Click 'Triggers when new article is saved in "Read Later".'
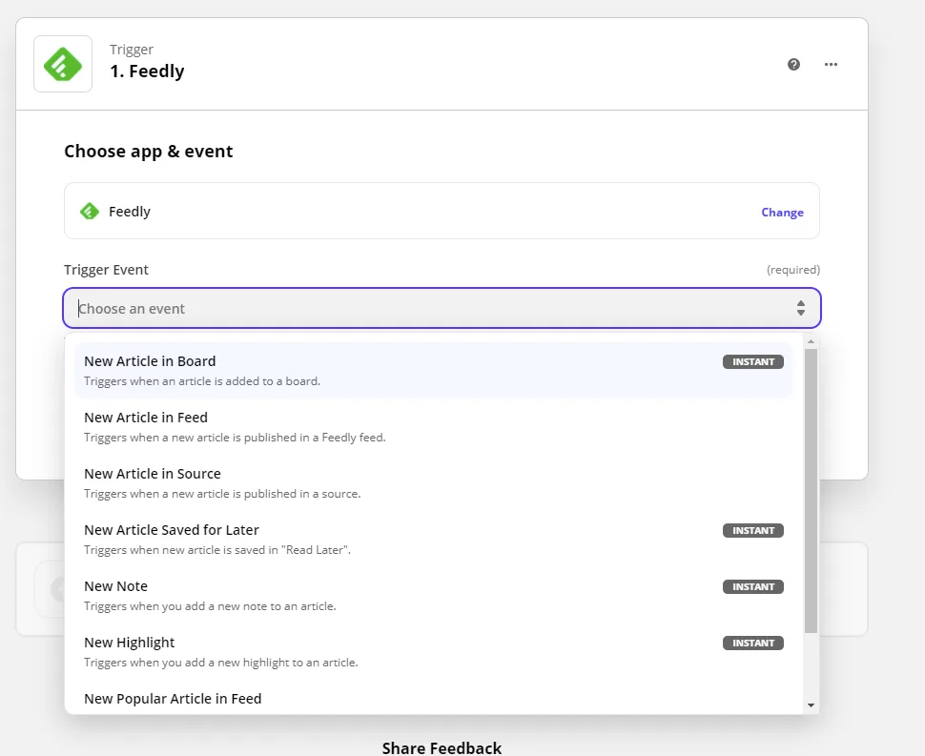 pyautogui.click(x=217, y=550)
